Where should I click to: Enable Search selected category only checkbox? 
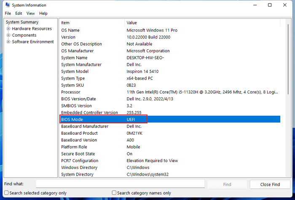coord(6,193)
